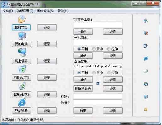Click the 我的文档 button
Screen dimensions: 162x125
click(x=21, y=28)
